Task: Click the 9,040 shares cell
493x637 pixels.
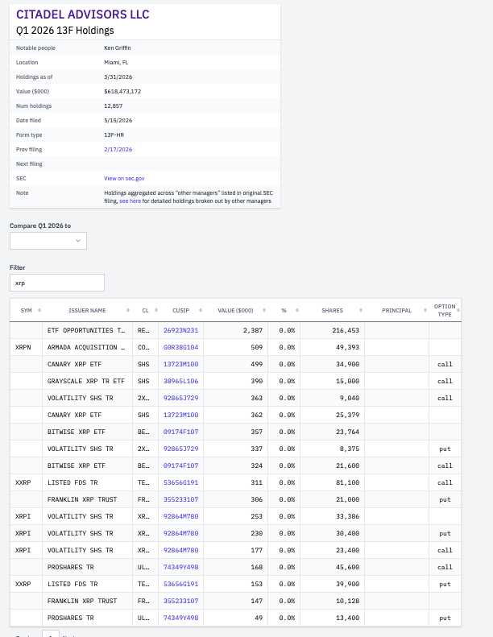Action: (332, 398)
